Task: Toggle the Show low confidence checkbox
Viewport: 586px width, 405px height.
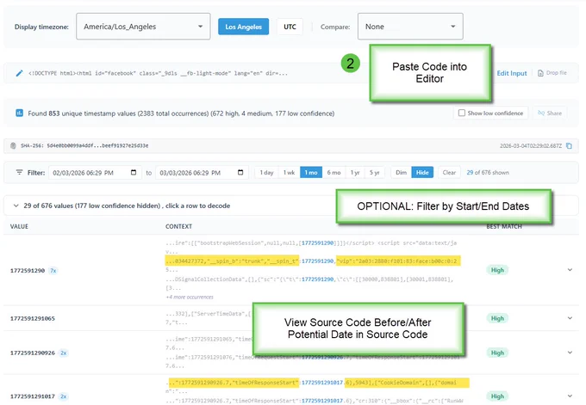Action: click(x=462, y=113)
